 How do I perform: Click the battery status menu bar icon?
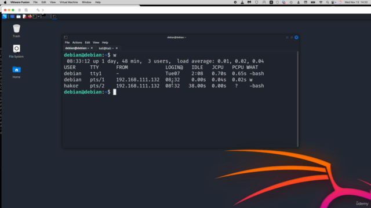[313, 2]
